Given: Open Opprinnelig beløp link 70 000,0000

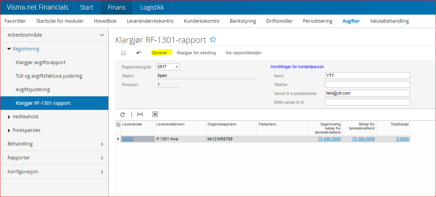Looking at the screenshot, I should 329,139.
